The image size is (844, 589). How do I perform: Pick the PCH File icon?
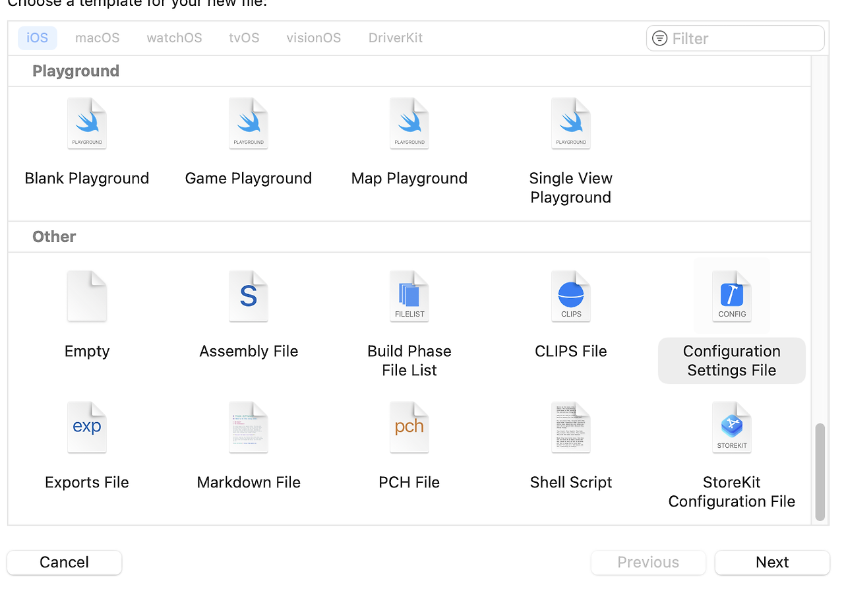click(409, 427)
